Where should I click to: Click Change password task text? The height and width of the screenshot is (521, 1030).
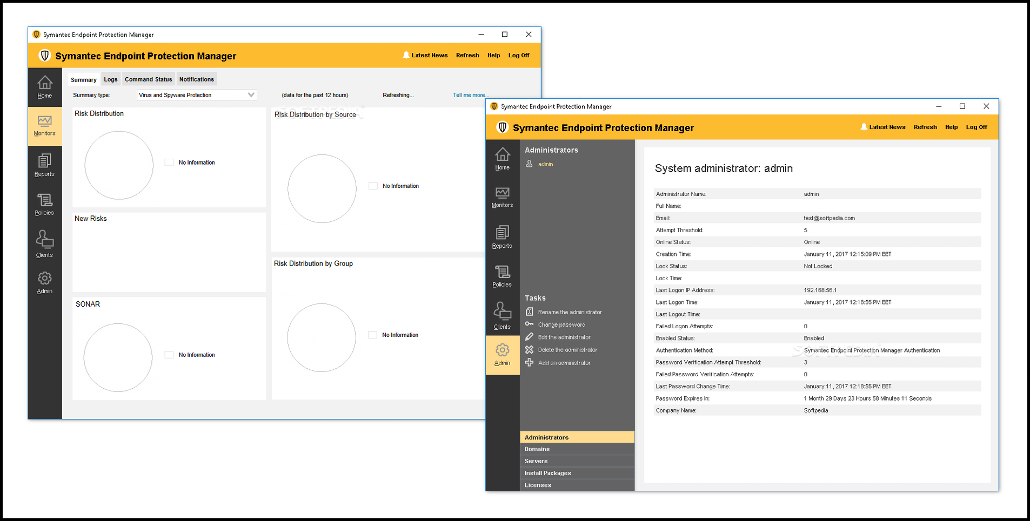561,324
